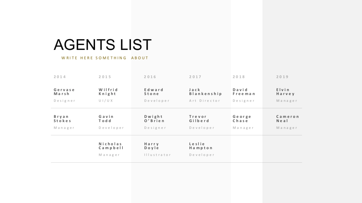Screen dimensions: 362x203
Task: Click the name Wilfrid Knight
Action: tap(108, 92)
